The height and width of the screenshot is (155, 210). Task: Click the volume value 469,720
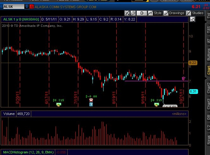pos(23,114)
